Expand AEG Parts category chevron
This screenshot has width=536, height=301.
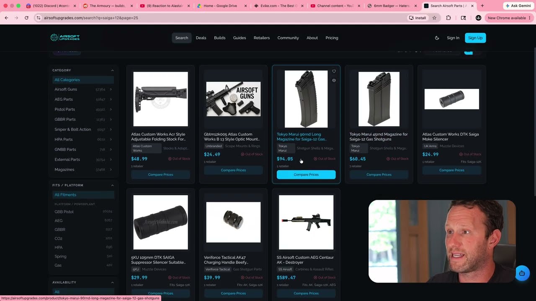[111, 99]
